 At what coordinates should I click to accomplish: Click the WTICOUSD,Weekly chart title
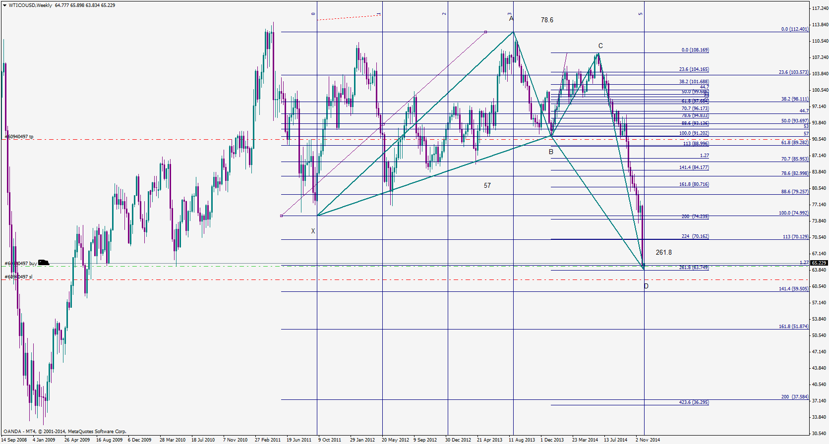pyautogui.click(x=30, y=5)
